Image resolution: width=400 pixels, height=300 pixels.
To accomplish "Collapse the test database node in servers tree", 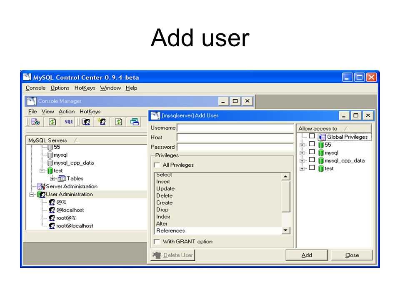I will [x=42, y=171].
